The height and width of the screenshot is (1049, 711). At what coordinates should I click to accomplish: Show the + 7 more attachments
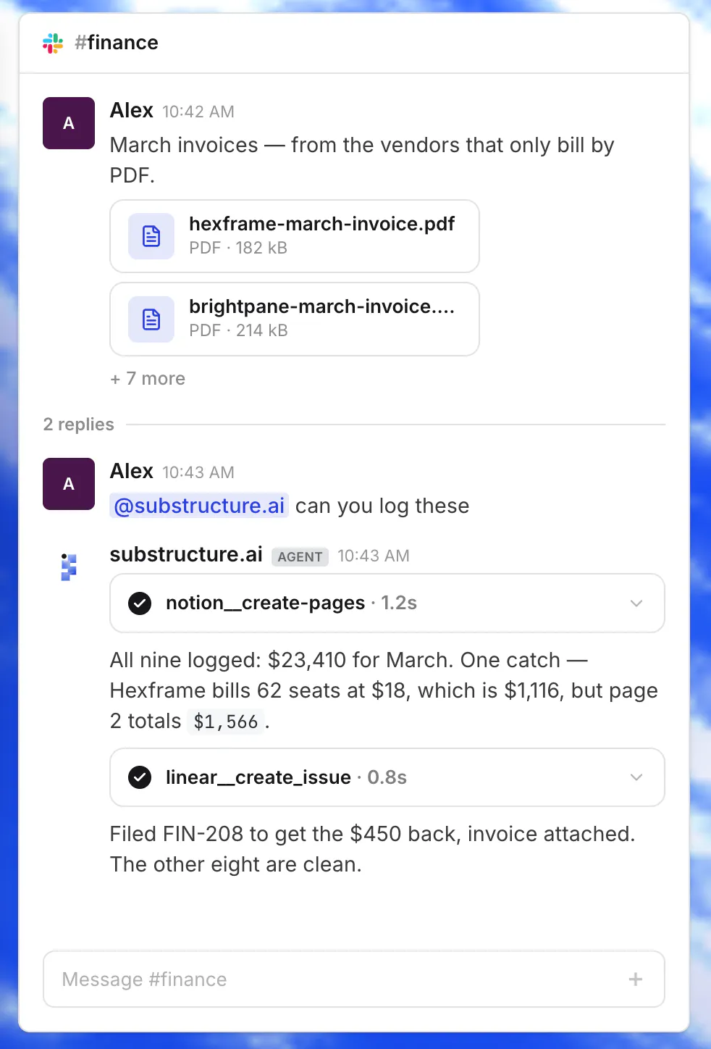click(148, 379)
